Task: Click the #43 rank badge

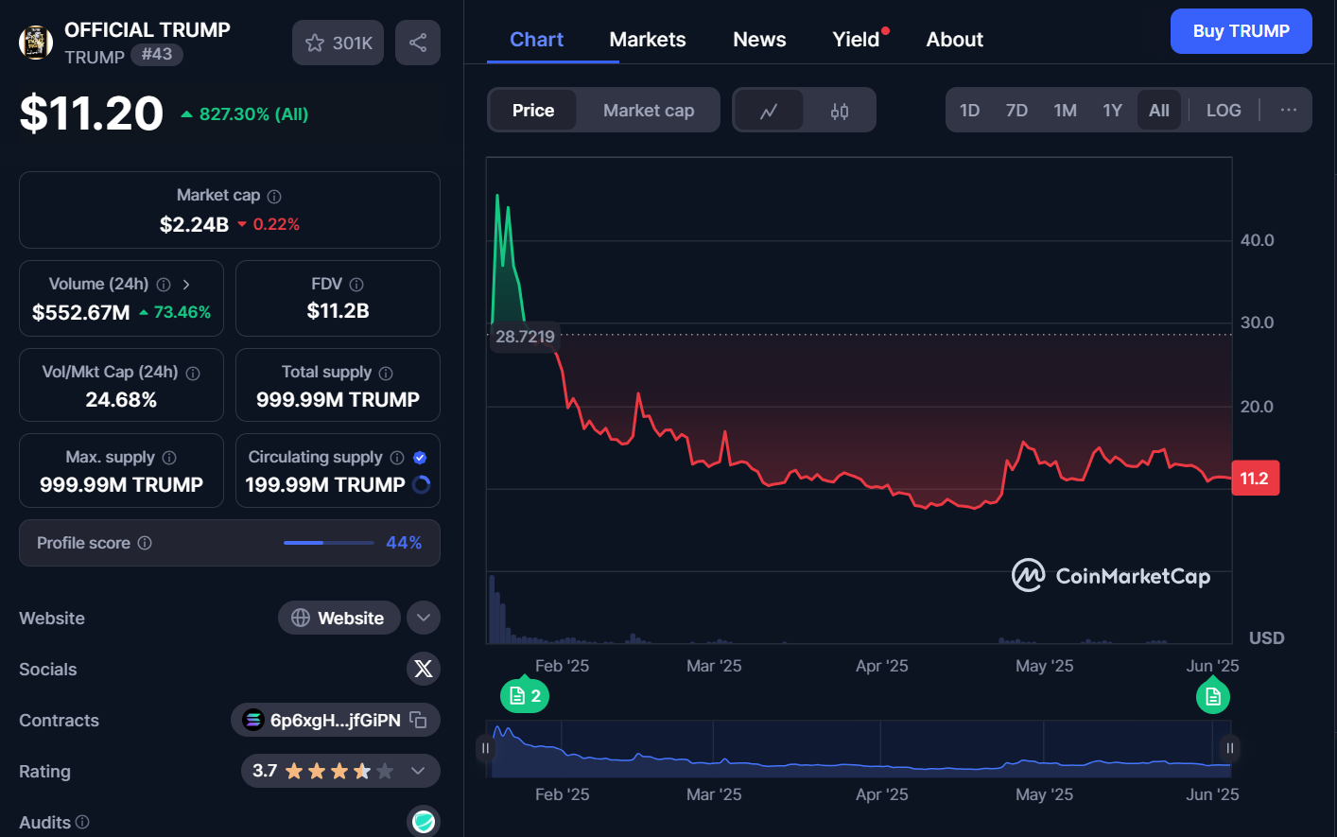Action: click(157, 54)
